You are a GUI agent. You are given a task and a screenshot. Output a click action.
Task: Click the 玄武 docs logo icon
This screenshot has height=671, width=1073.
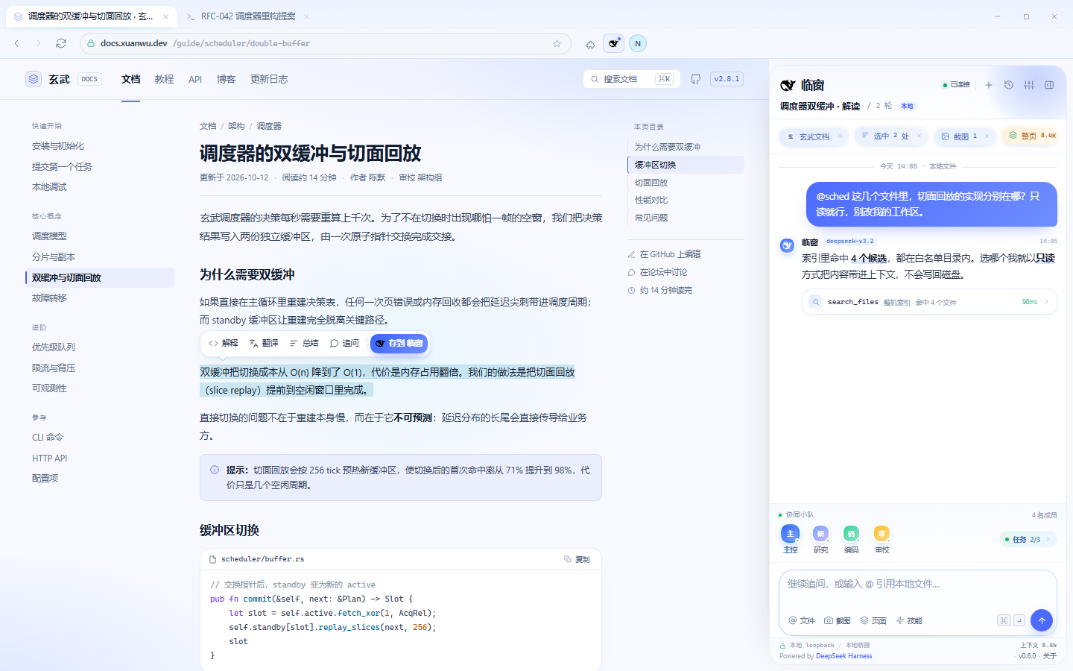(34, 79)
